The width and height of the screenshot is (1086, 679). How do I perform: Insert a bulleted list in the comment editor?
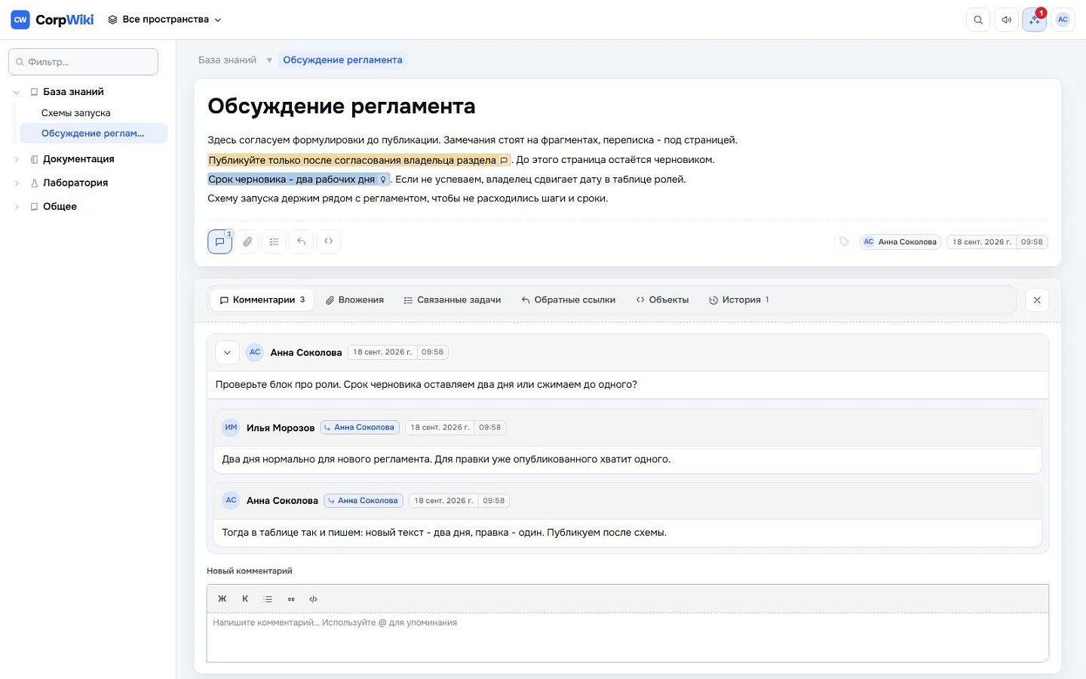point(268,599)
